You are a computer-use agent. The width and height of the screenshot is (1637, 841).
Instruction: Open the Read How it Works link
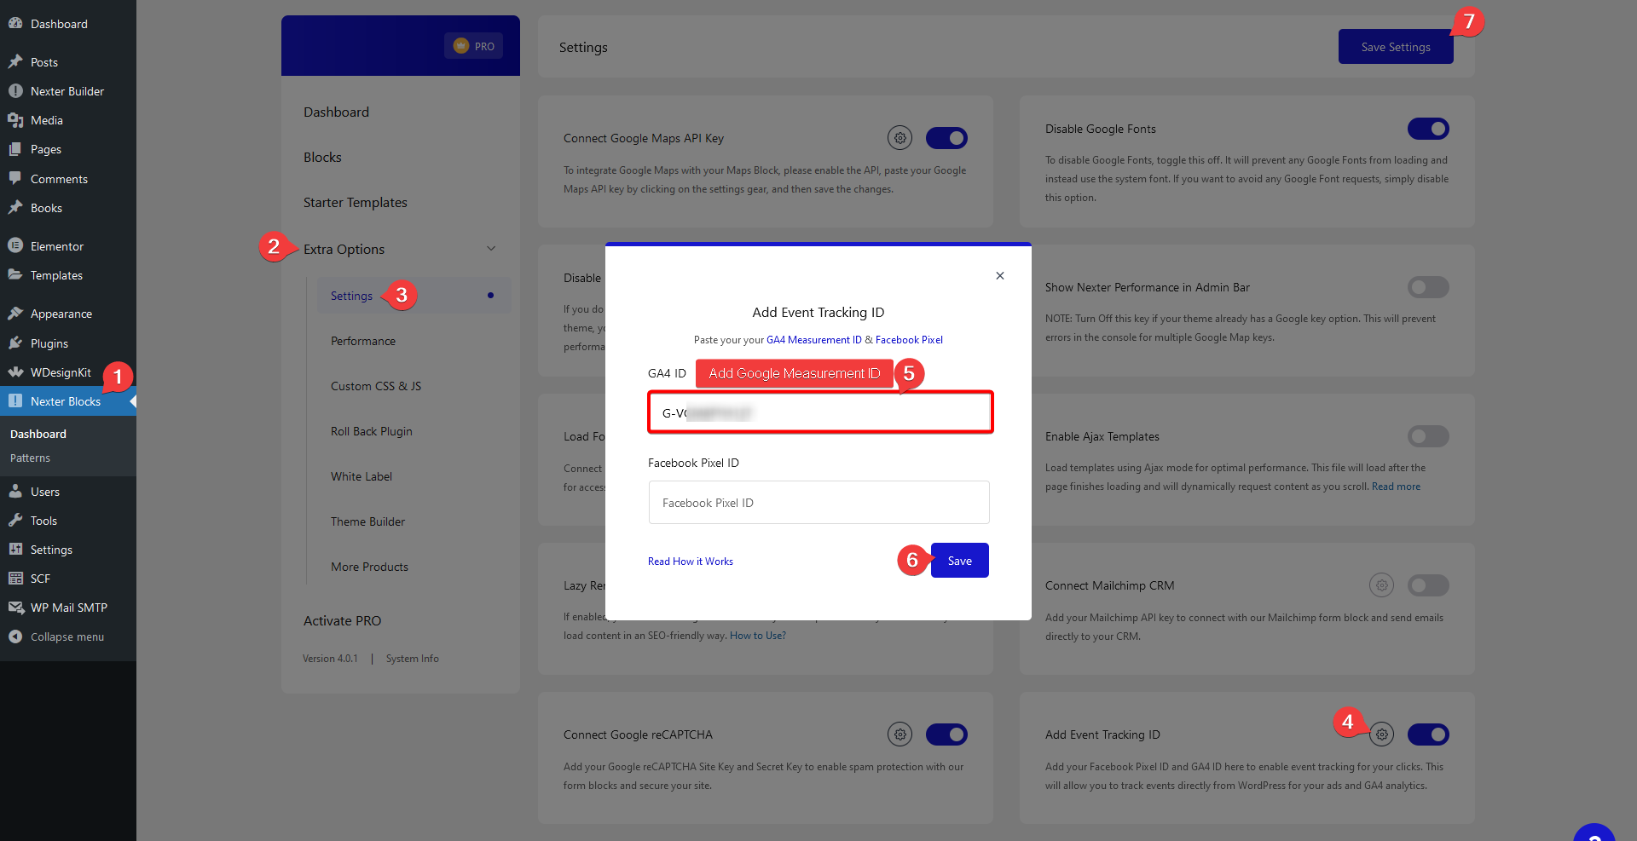click(x=690, y=561)
